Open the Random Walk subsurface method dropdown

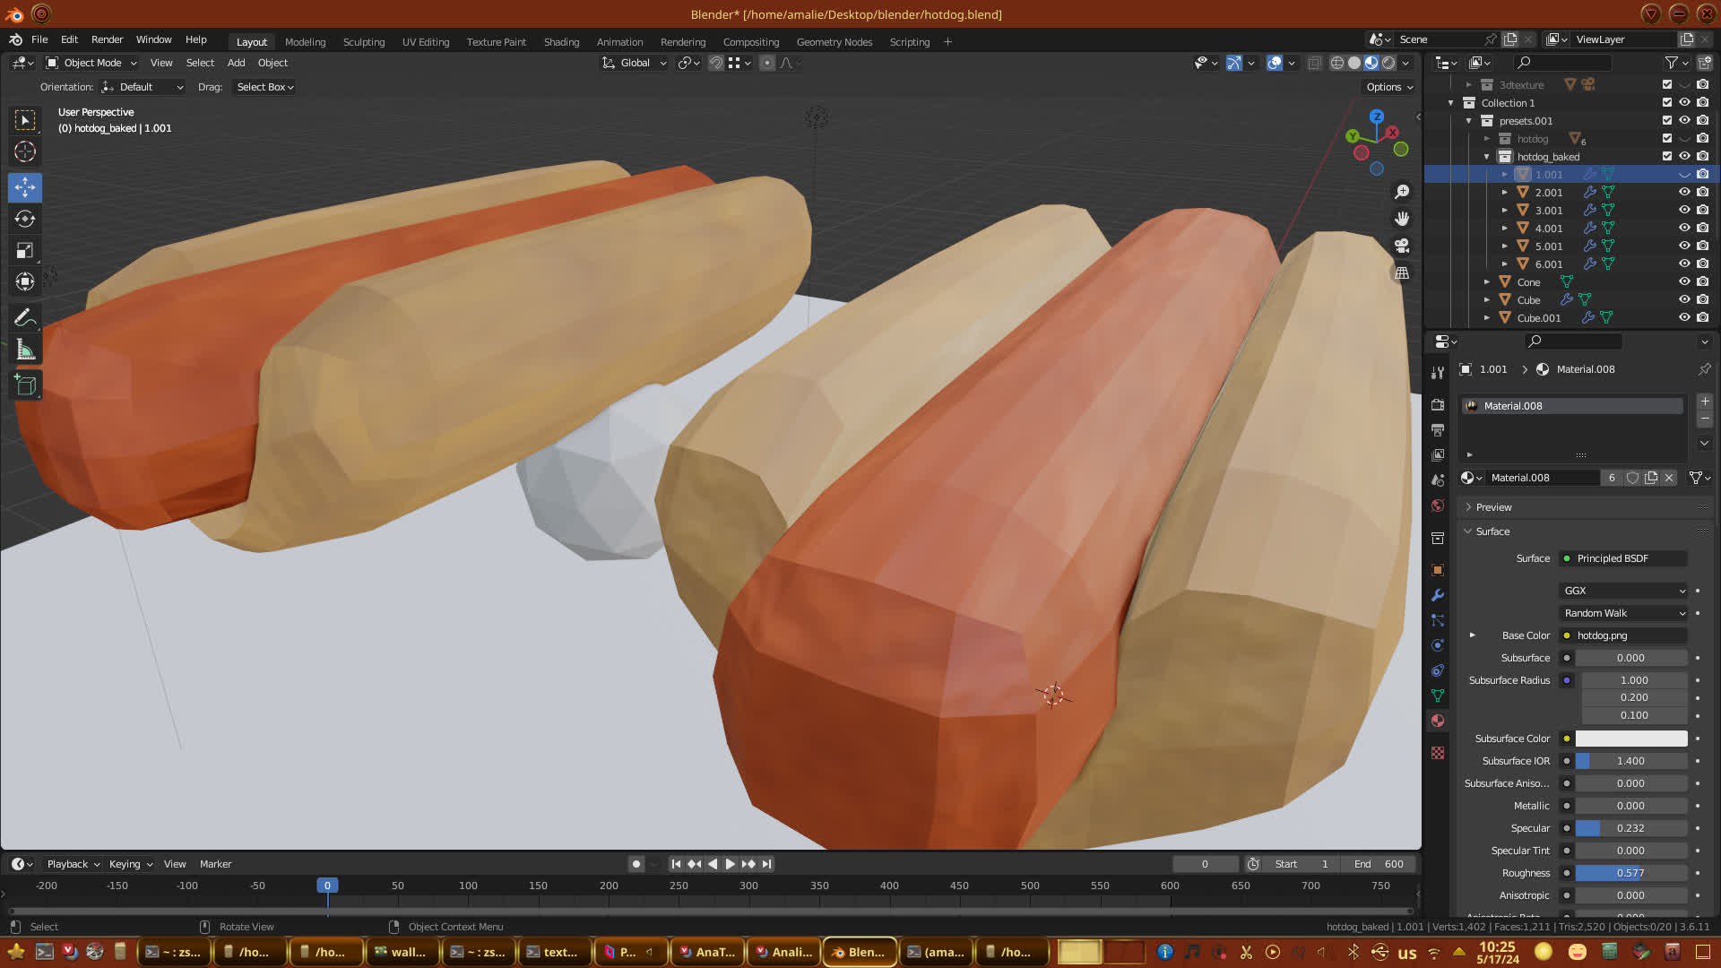(1624, 613)
